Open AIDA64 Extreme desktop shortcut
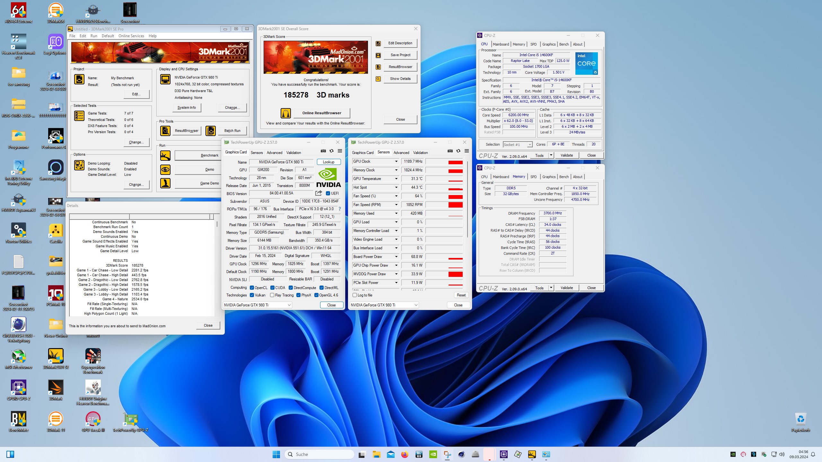The height and width of the screenshot is (462, 822). (x=18, y=13)
